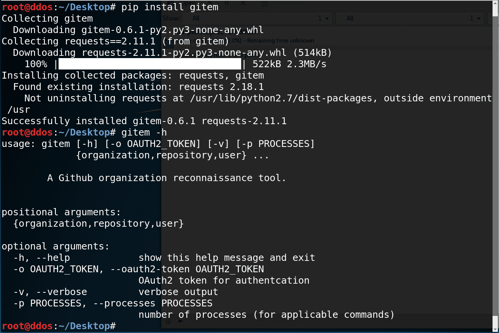Viewport: 499px width, 333px height.
Task: Click 'OAuth2 token for authentcation' description
Action: [x=224, y=281]
